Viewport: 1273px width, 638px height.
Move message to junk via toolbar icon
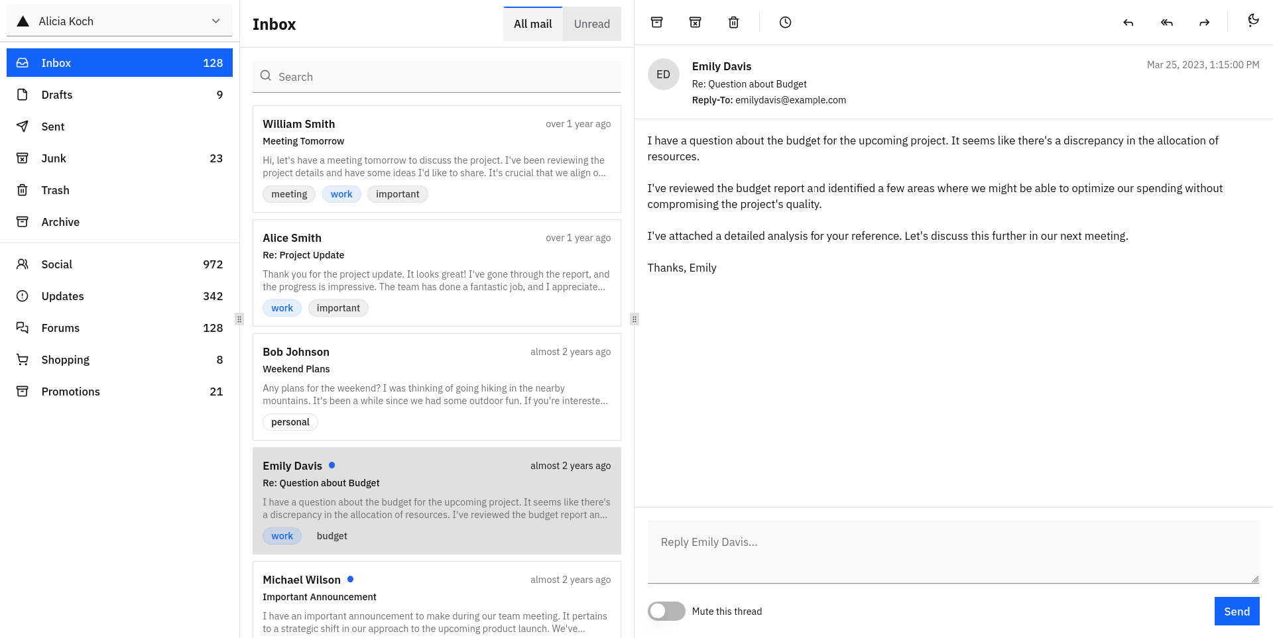(695, 23)
